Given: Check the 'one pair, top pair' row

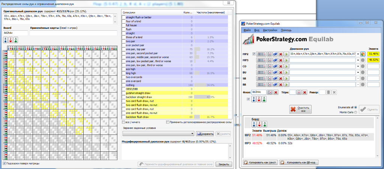Looking at the screenshot, I should pos(123,49).
